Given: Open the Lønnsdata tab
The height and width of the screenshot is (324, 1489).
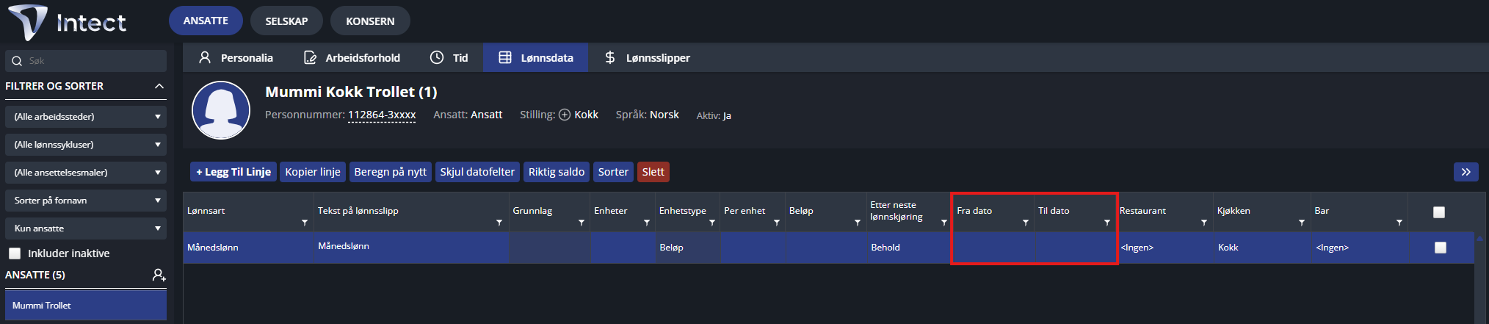Looking at the screenshot, I should click(535, 57).
